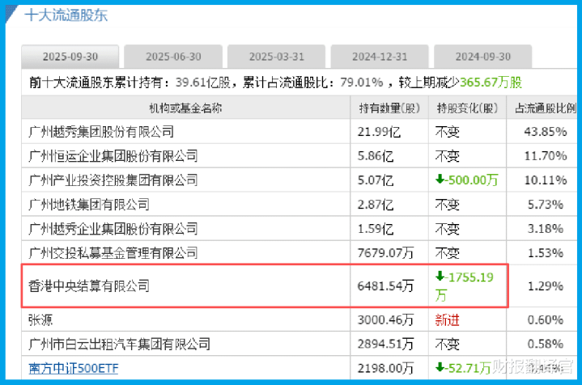
Task: Click the 21.99亿 holding value
Action: click(x=379, y=132)
